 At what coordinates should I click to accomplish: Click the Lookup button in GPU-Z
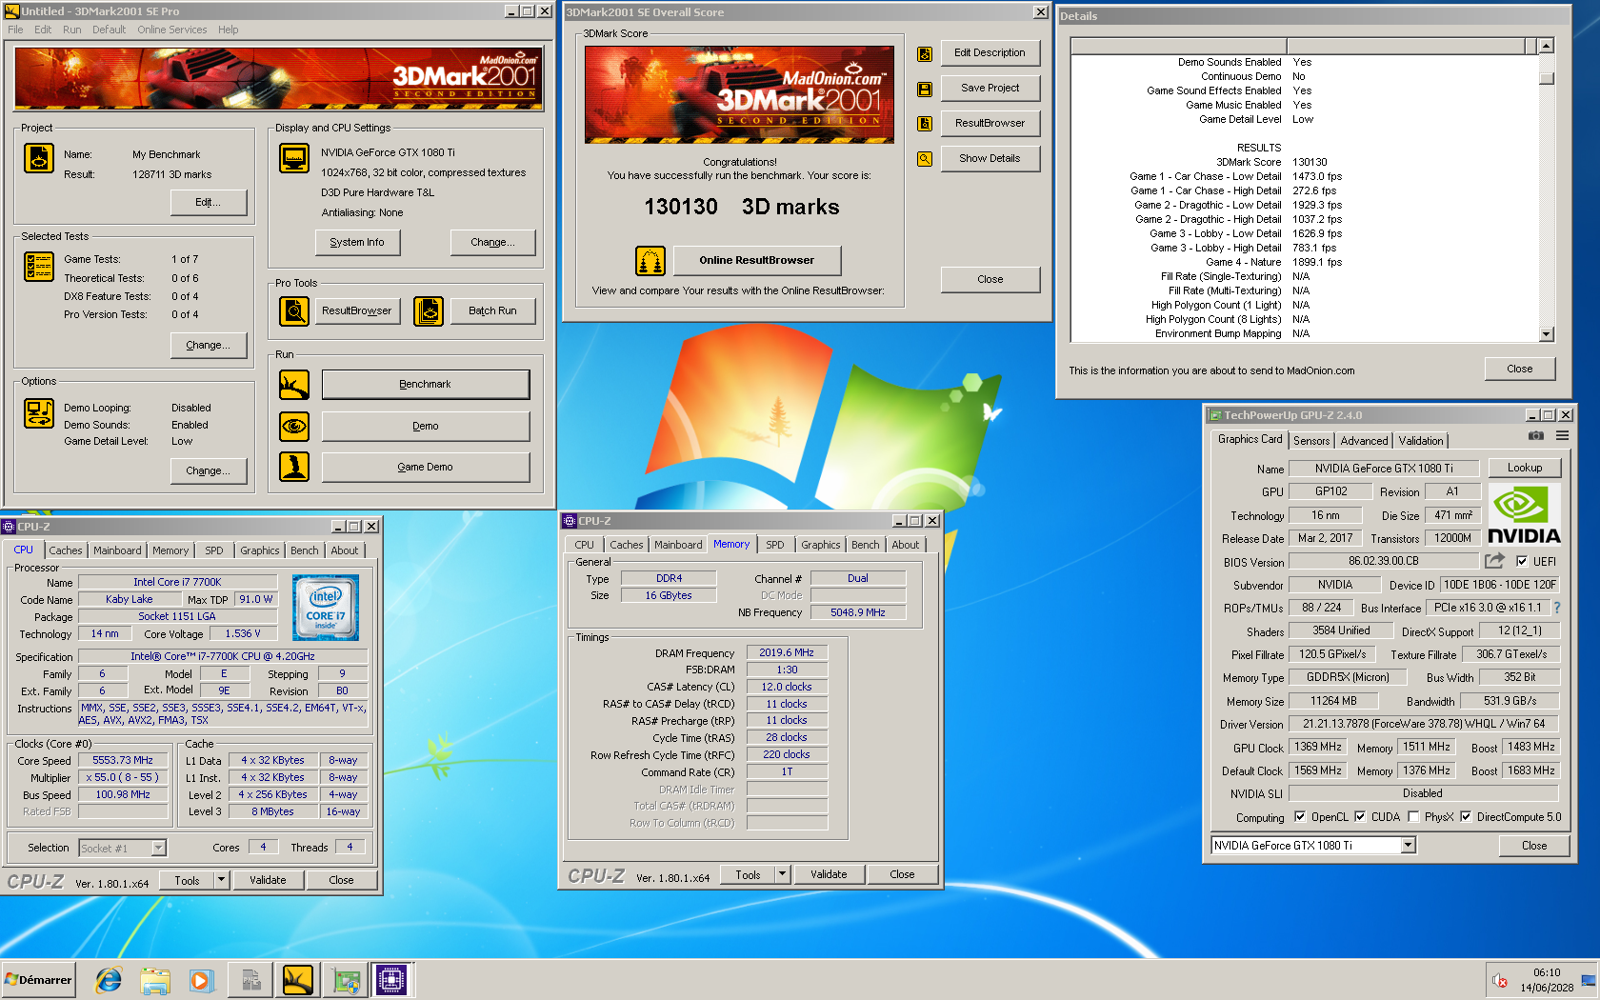1525,468
